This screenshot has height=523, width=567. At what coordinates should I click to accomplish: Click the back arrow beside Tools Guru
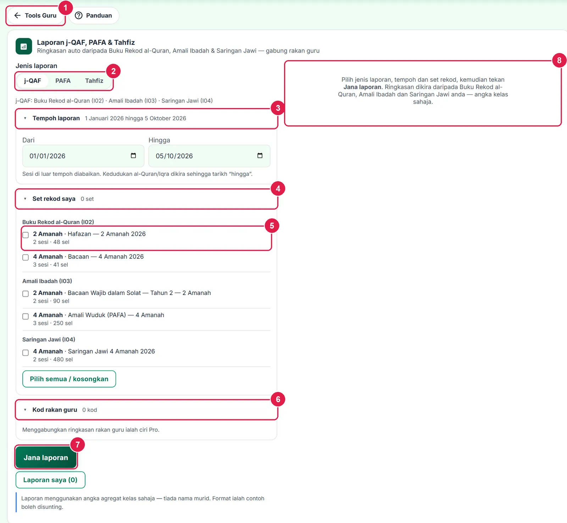[x=17, y=16]
